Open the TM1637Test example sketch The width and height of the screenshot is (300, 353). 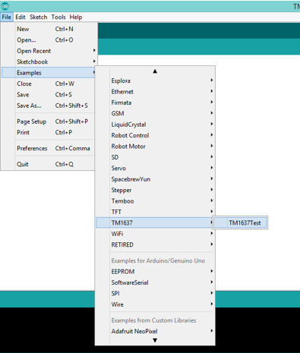pyautogui.click(x=240, y=223)
